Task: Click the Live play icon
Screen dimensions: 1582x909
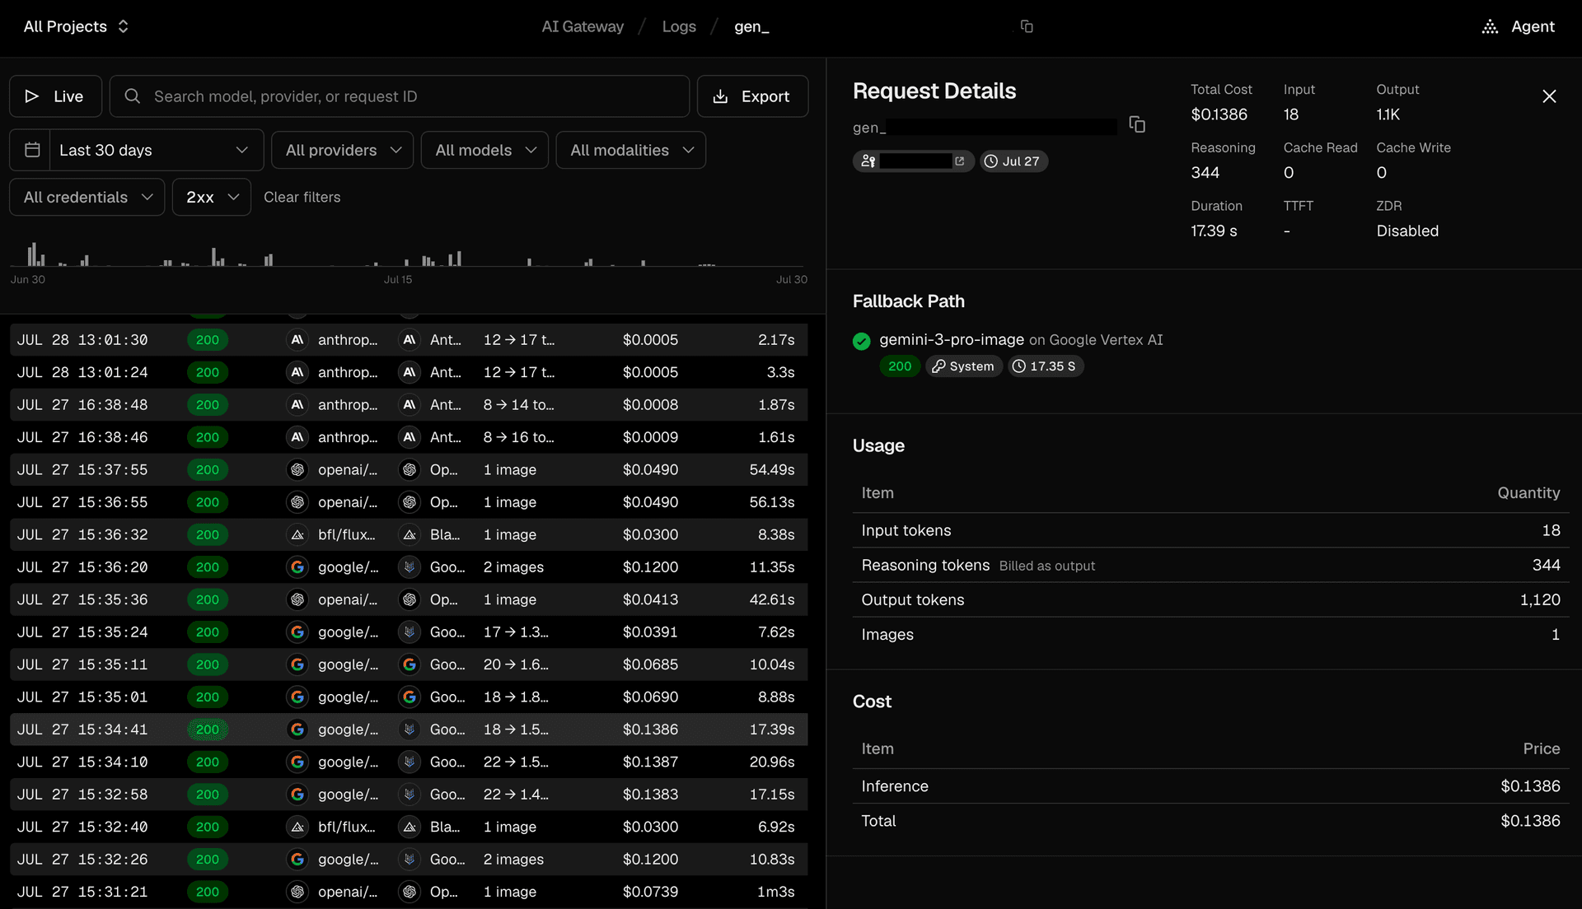Action: [32, 96]
